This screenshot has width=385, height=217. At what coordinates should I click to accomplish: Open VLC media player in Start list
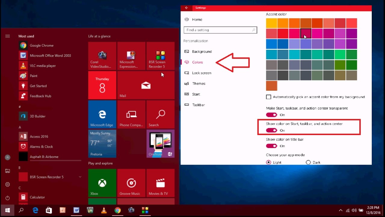click(50, 66)
